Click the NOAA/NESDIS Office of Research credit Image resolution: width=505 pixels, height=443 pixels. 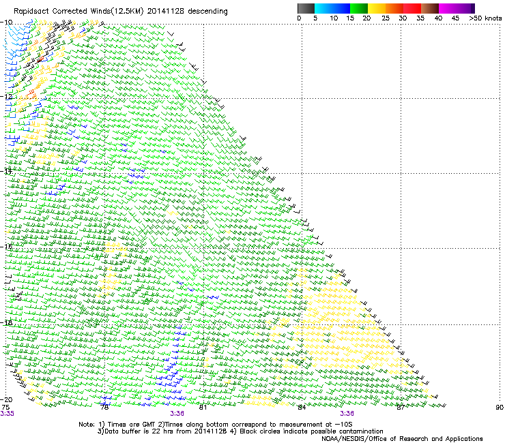click(402, 438)
